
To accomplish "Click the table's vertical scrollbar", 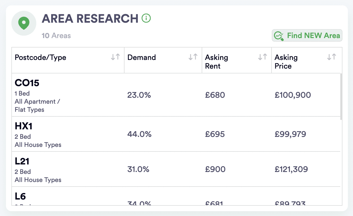I will click(x=341, y=96).
